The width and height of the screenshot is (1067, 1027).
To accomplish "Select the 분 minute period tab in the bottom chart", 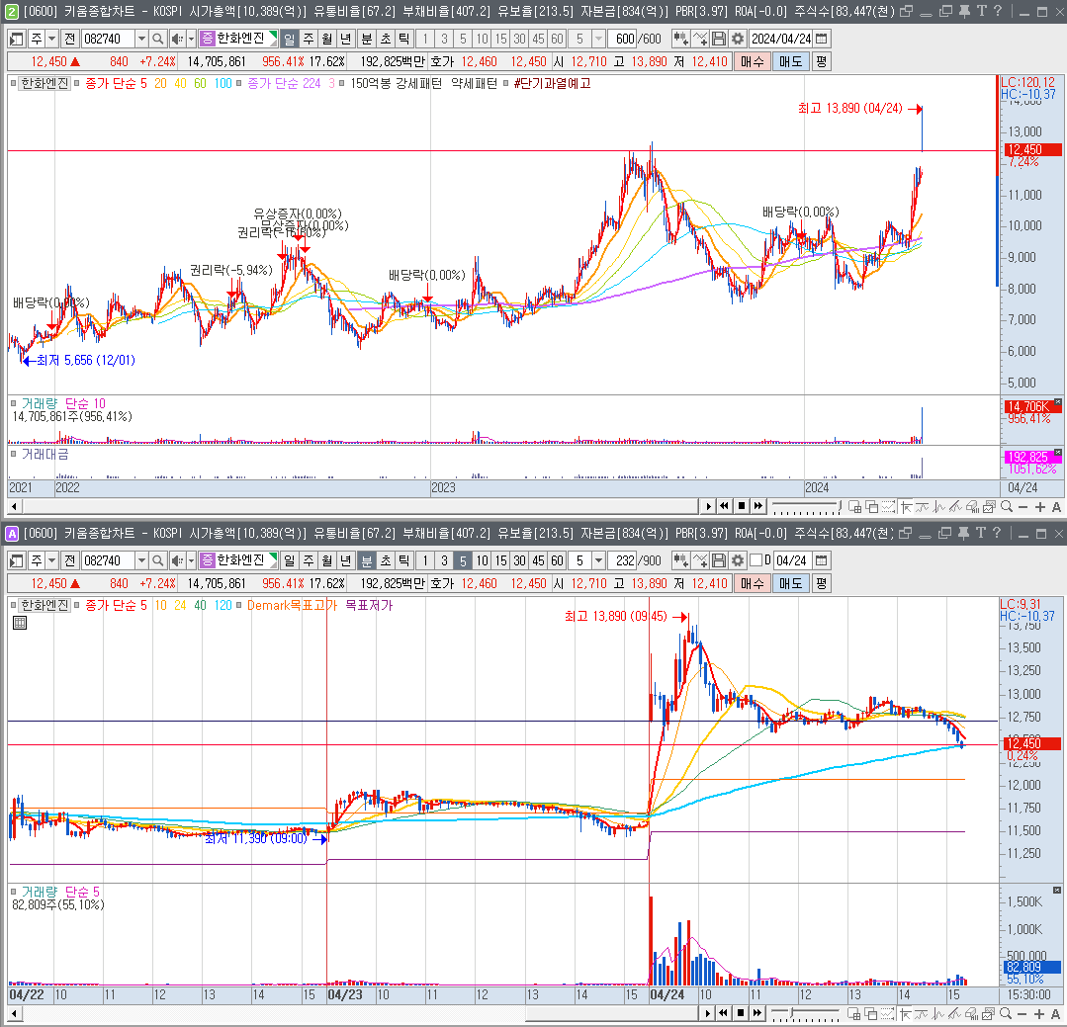I will point(366,560).
